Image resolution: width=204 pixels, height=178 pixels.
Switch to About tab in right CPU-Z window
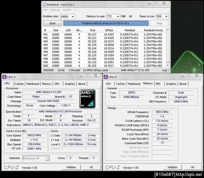pyautogui.click(x=183, y=84)
